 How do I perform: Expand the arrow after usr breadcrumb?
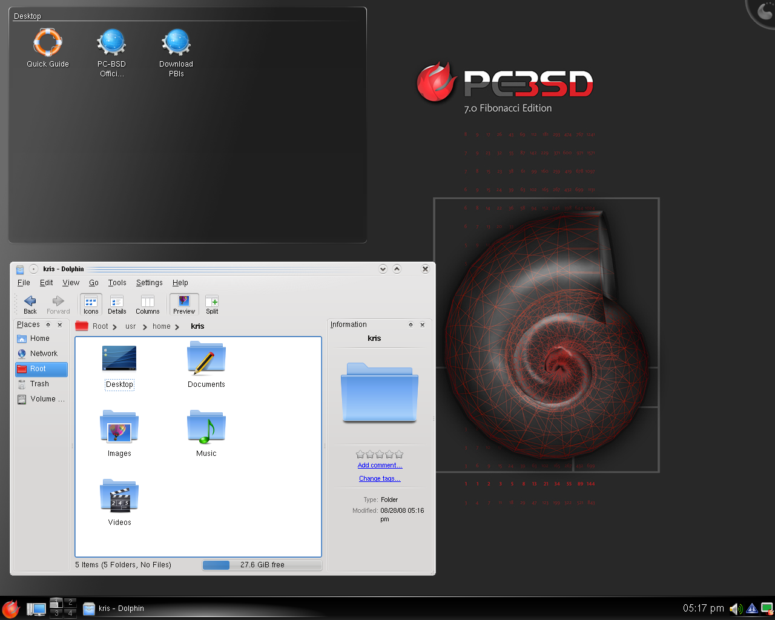[145, 327]
